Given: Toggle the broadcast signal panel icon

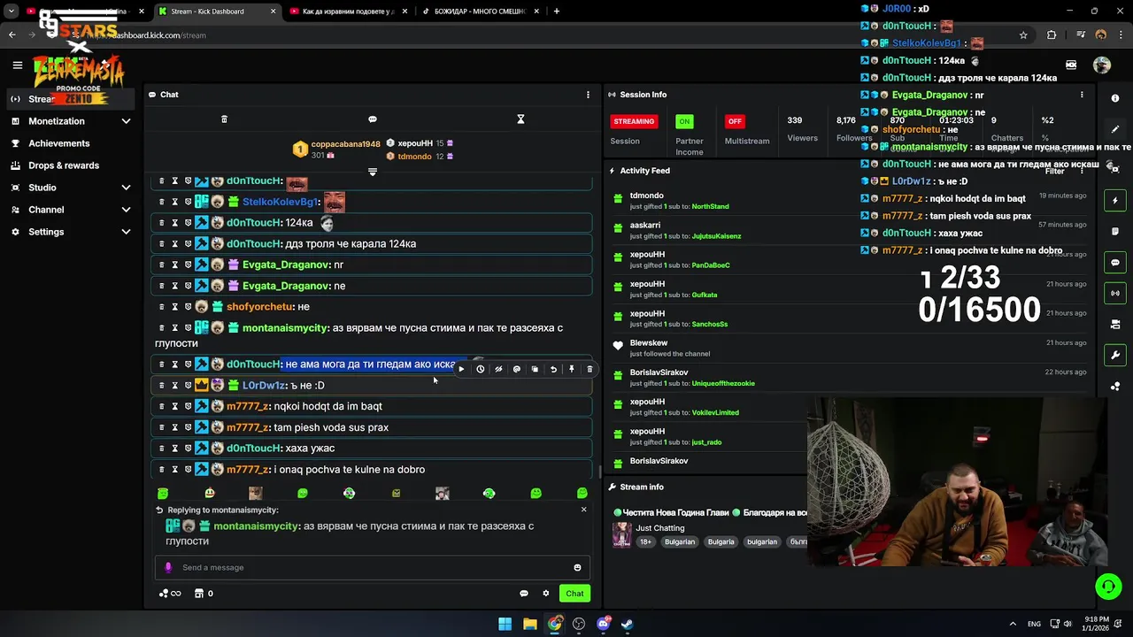Looking at the screenshot, I should pos(1115,293).
